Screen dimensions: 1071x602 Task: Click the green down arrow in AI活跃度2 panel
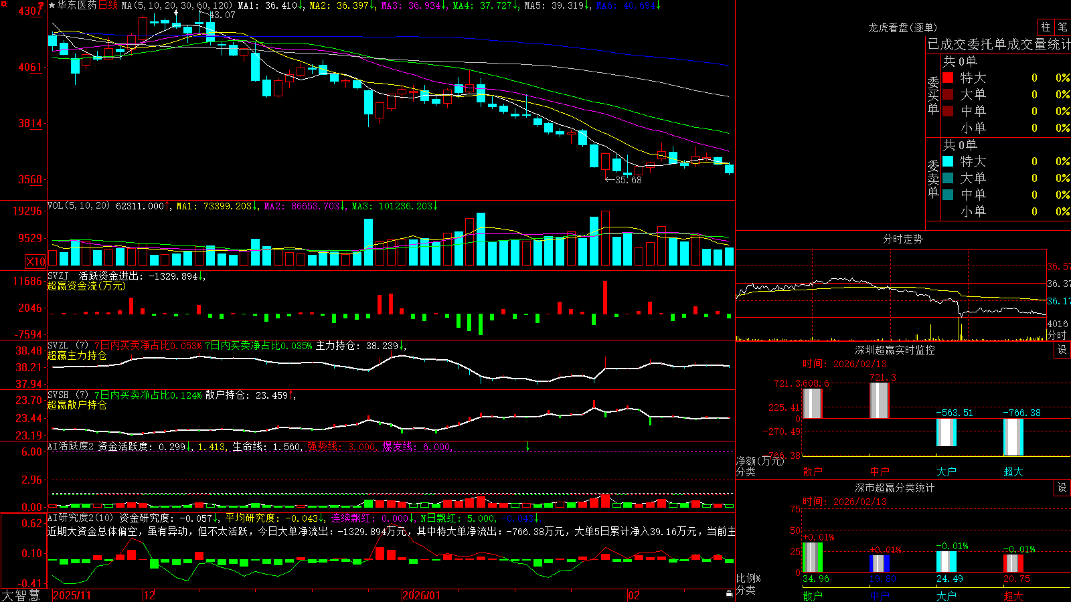pyautogui.click(x=527, y=446)
